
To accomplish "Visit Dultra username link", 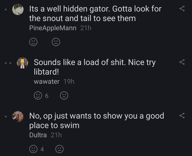I will point(38,135).
